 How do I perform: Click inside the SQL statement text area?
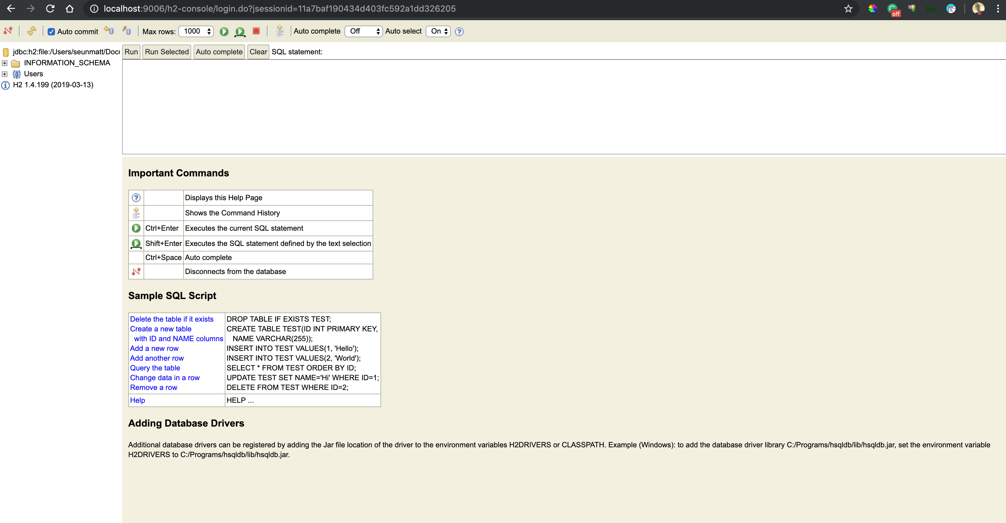pyautogui.click(x=562, y=107)
